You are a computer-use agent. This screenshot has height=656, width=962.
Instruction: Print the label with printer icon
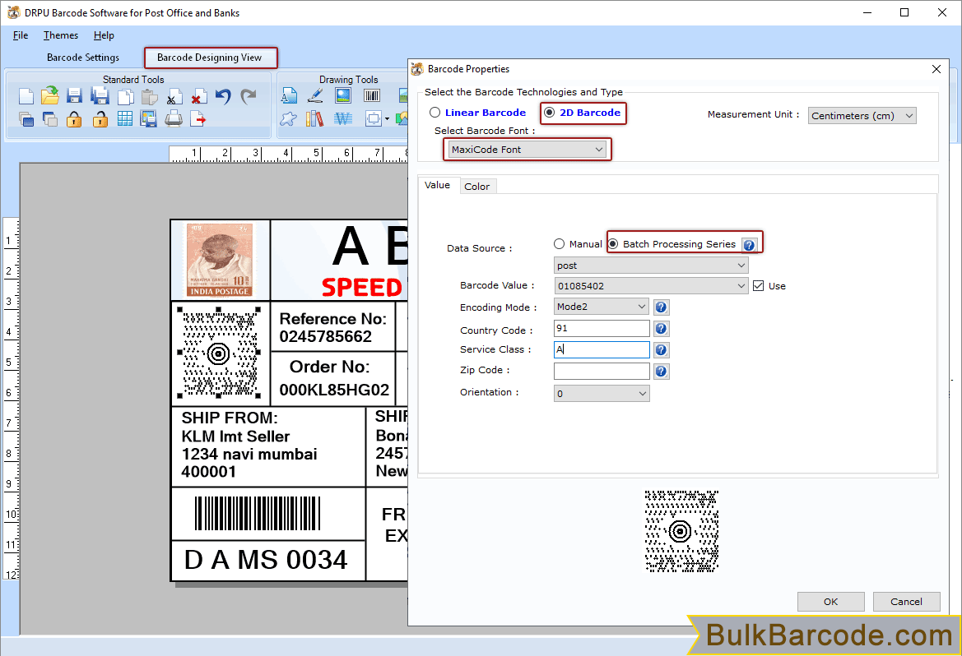pos(174,119)
